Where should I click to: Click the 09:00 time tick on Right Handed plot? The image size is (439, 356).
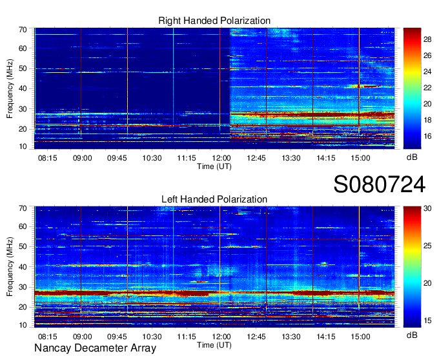[x=83, y=158]
